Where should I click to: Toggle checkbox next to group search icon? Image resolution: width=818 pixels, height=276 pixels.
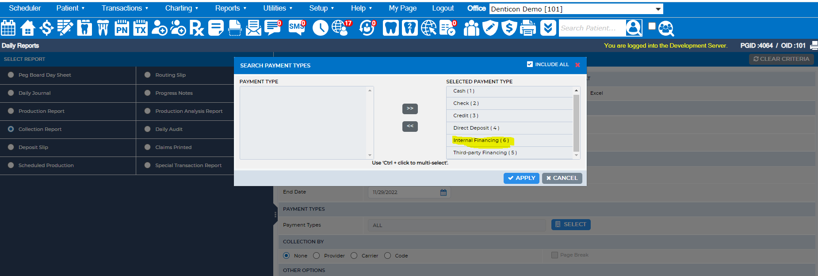[652, 26]
